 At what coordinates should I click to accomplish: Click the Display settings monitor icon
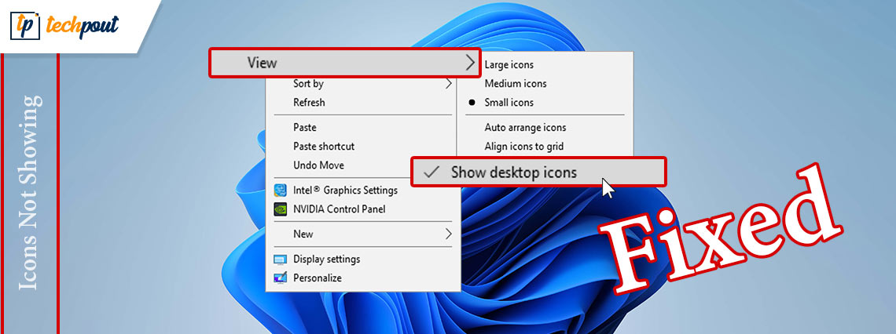(x=281, y=260)
